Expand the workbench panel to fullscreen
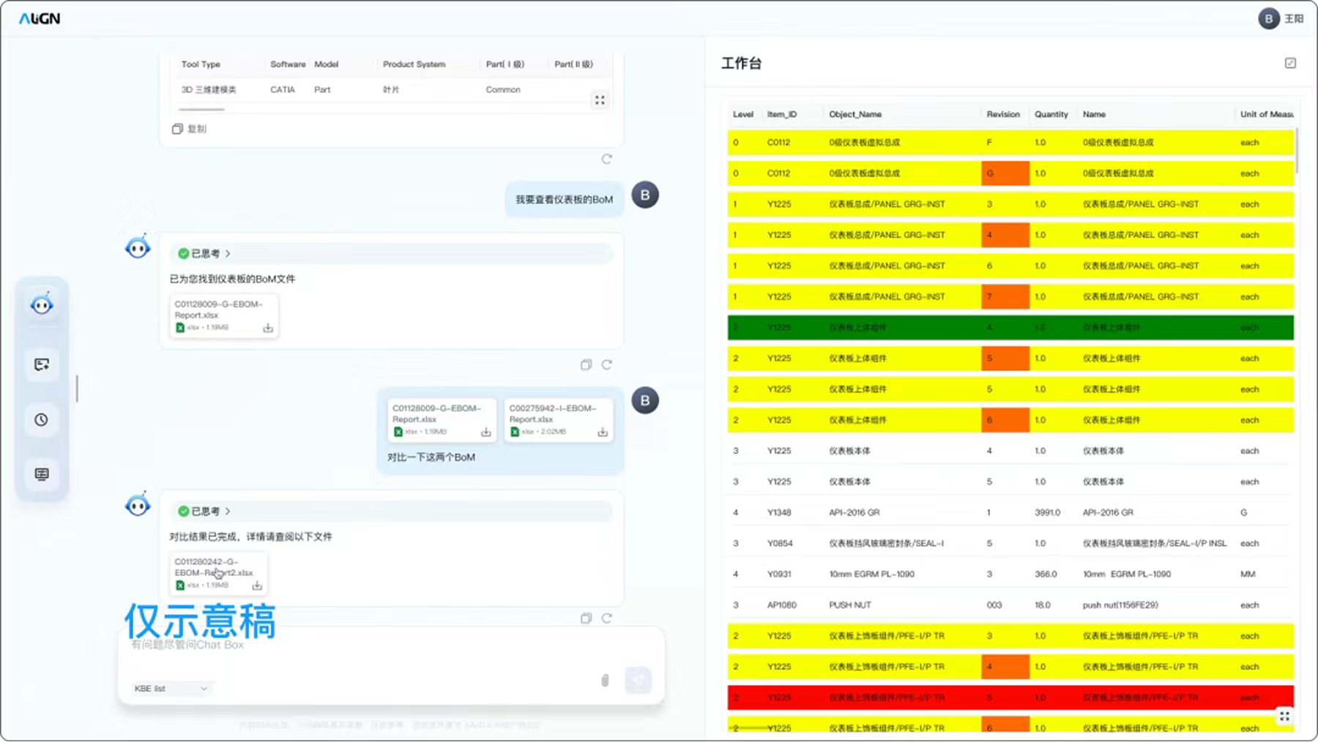This screenshot has width=1318, height=742. point(1290,64)
